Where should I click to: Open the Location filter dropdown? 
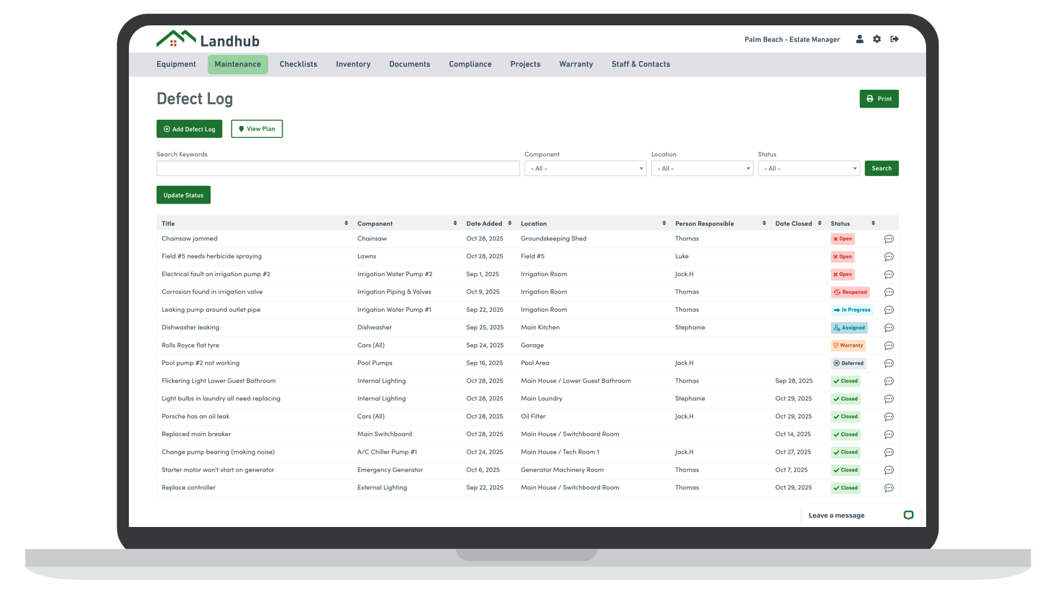pos(701,169)
